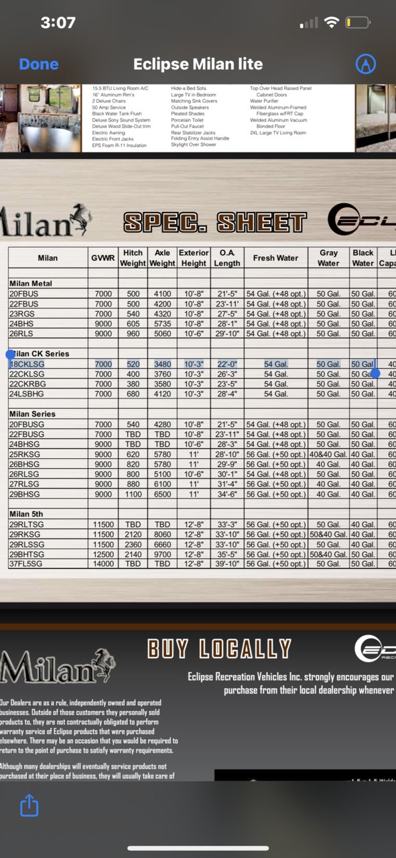Tap the Milan horse logo above the table
Viewport: 396px width, 858px height.
(x=46, y=221)
